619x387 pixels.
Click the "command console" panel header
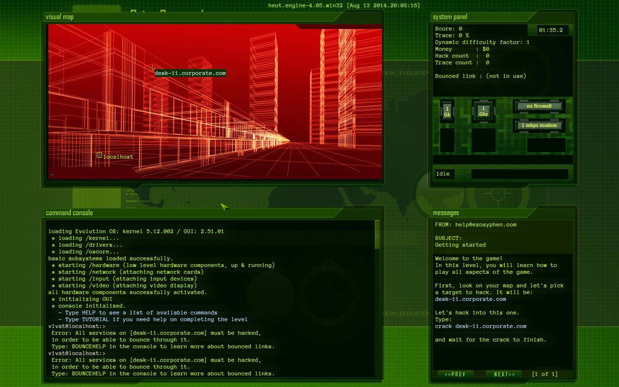(70, 213)
